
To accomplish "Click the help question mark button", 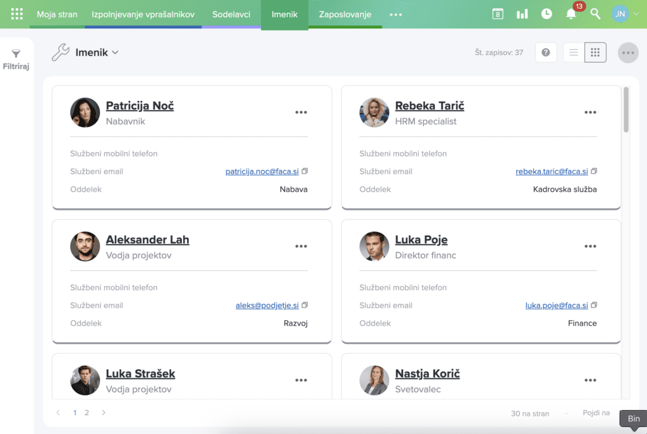I will 546,52.
